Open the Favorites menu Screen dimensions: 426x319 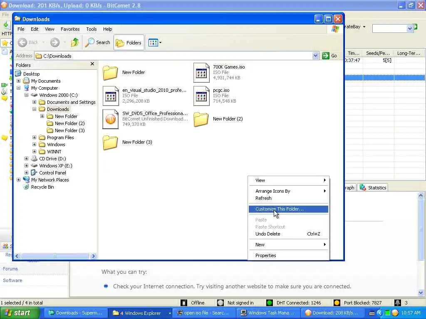70,29
